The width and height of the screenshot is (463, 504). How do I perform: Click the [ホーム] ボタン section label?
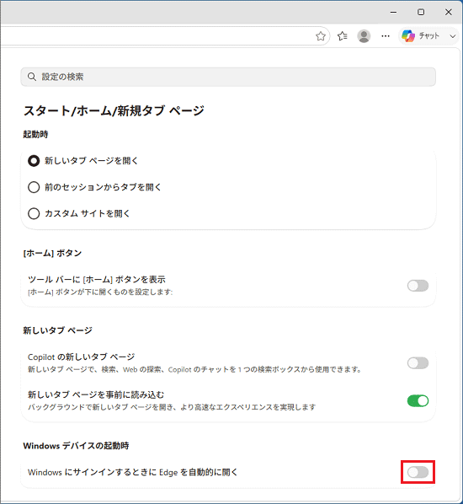point(52,254)
